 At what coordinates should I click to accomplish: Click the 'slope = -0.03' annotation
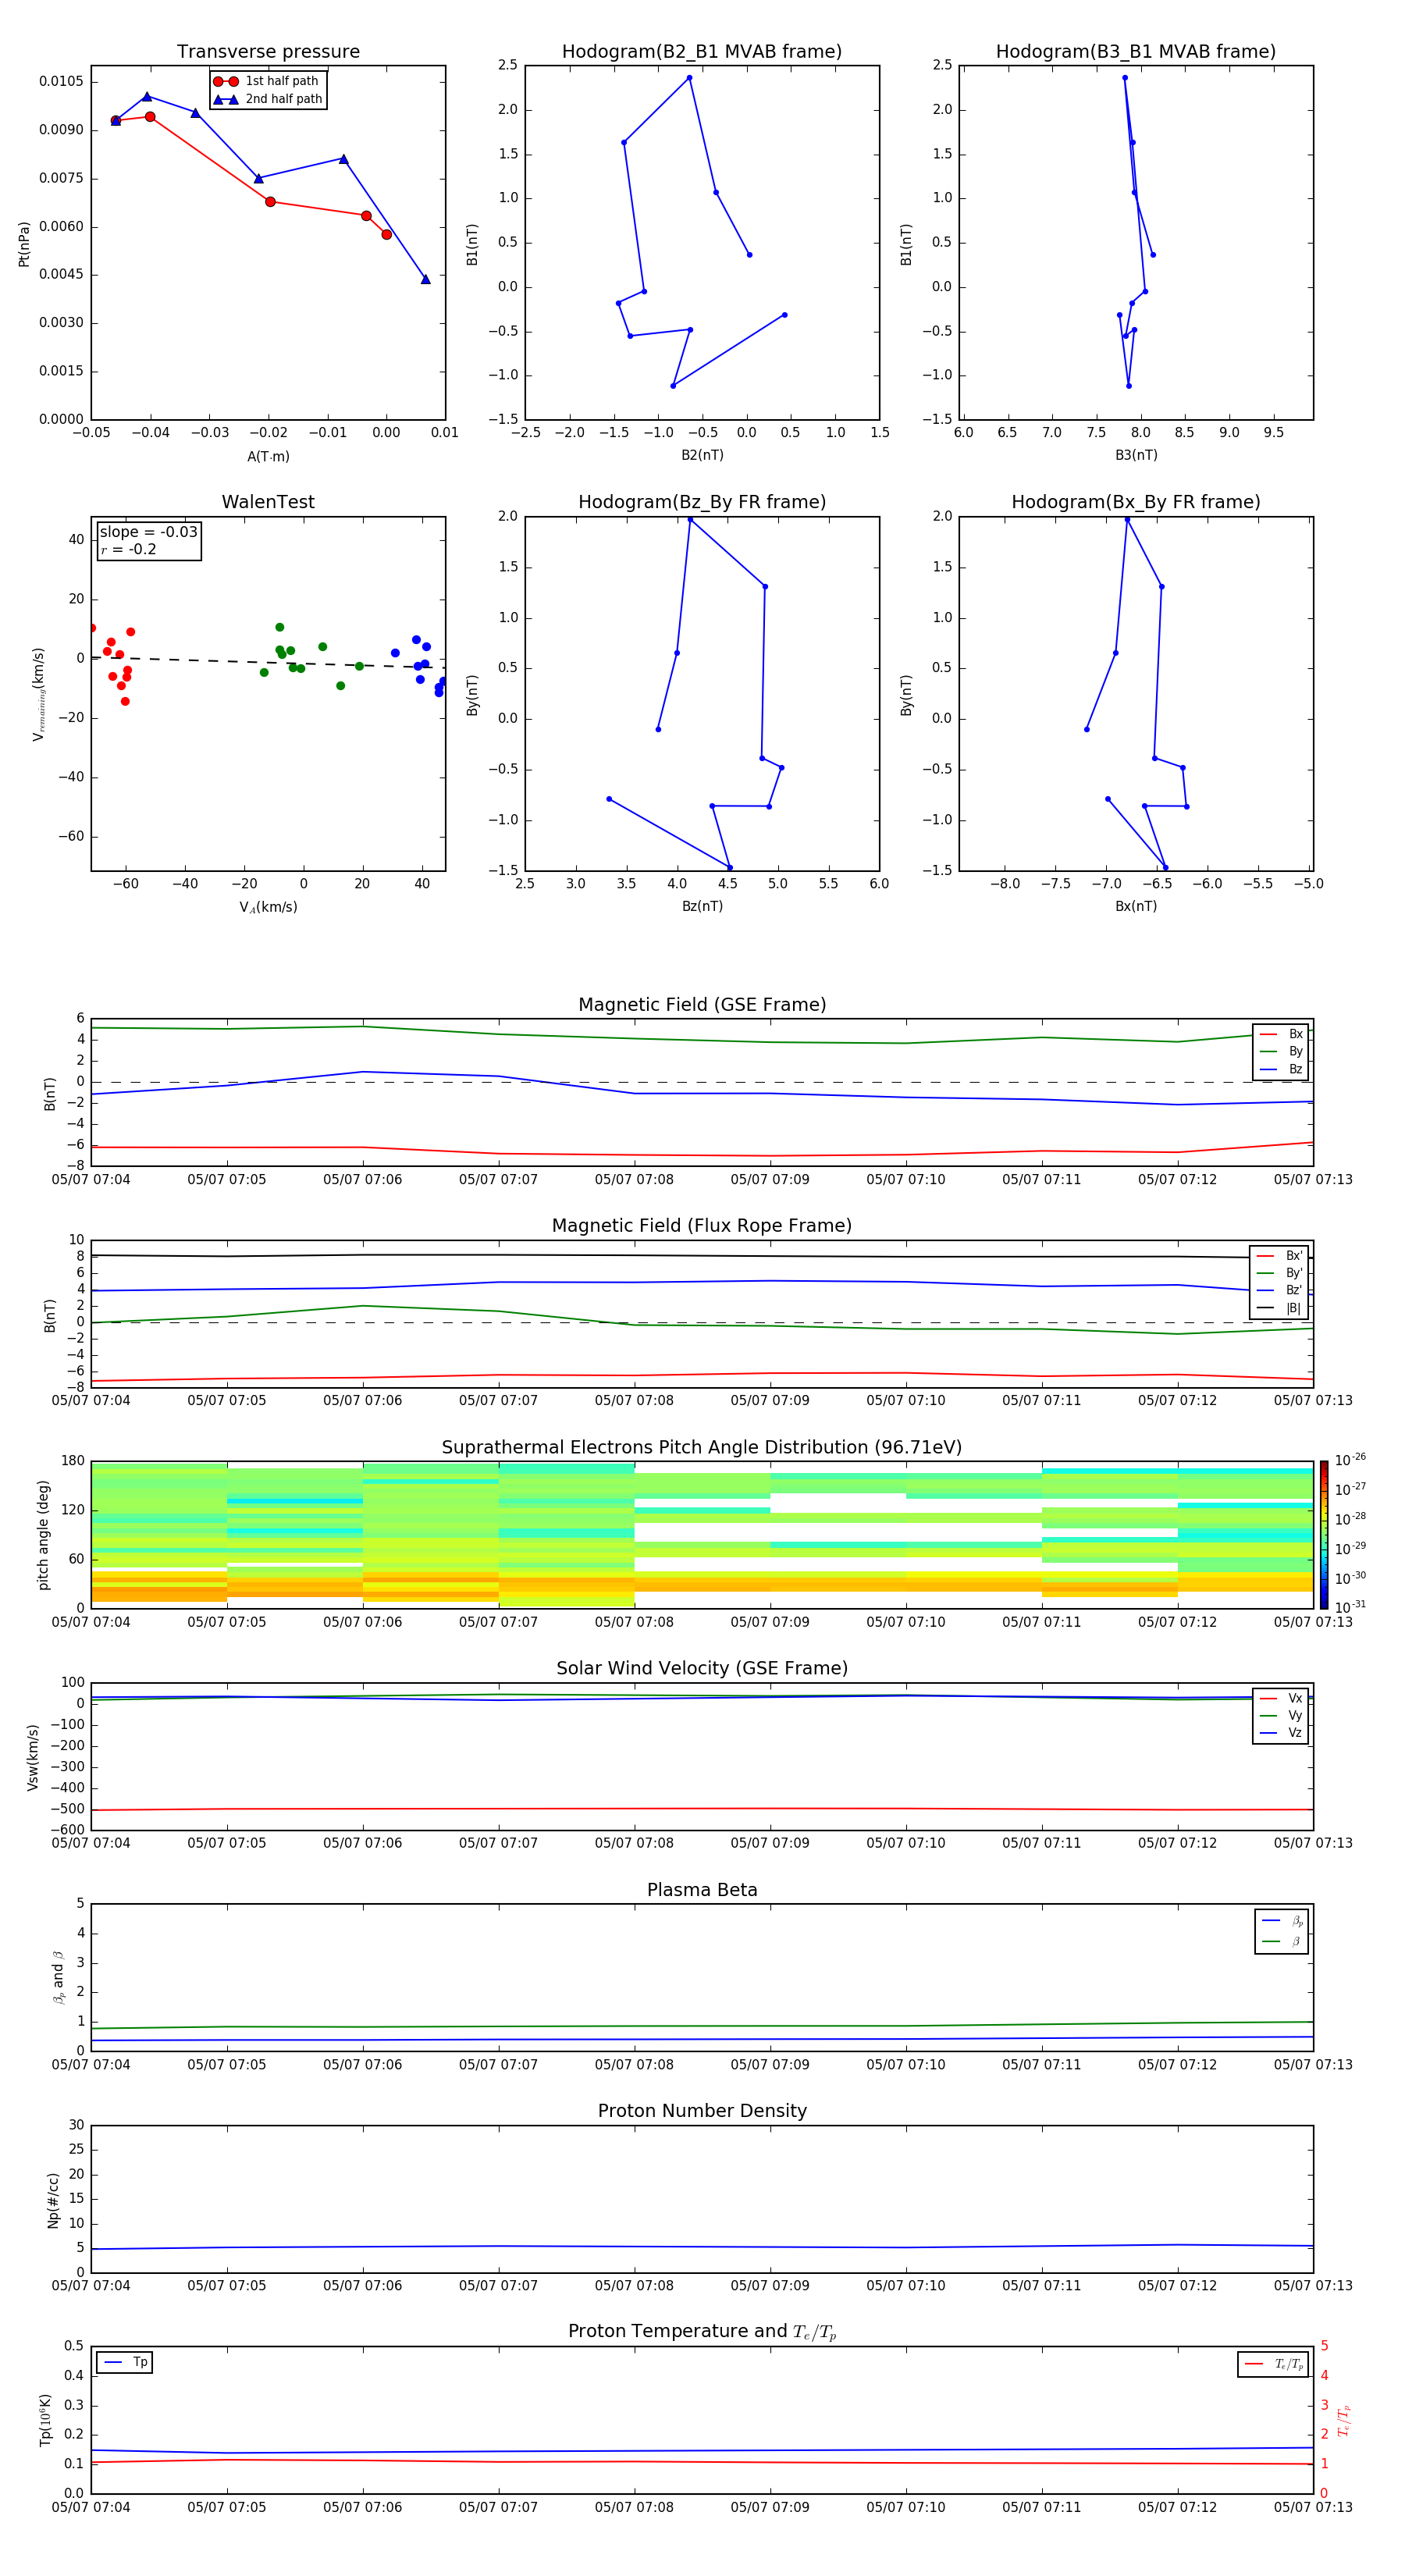[149, 532]
